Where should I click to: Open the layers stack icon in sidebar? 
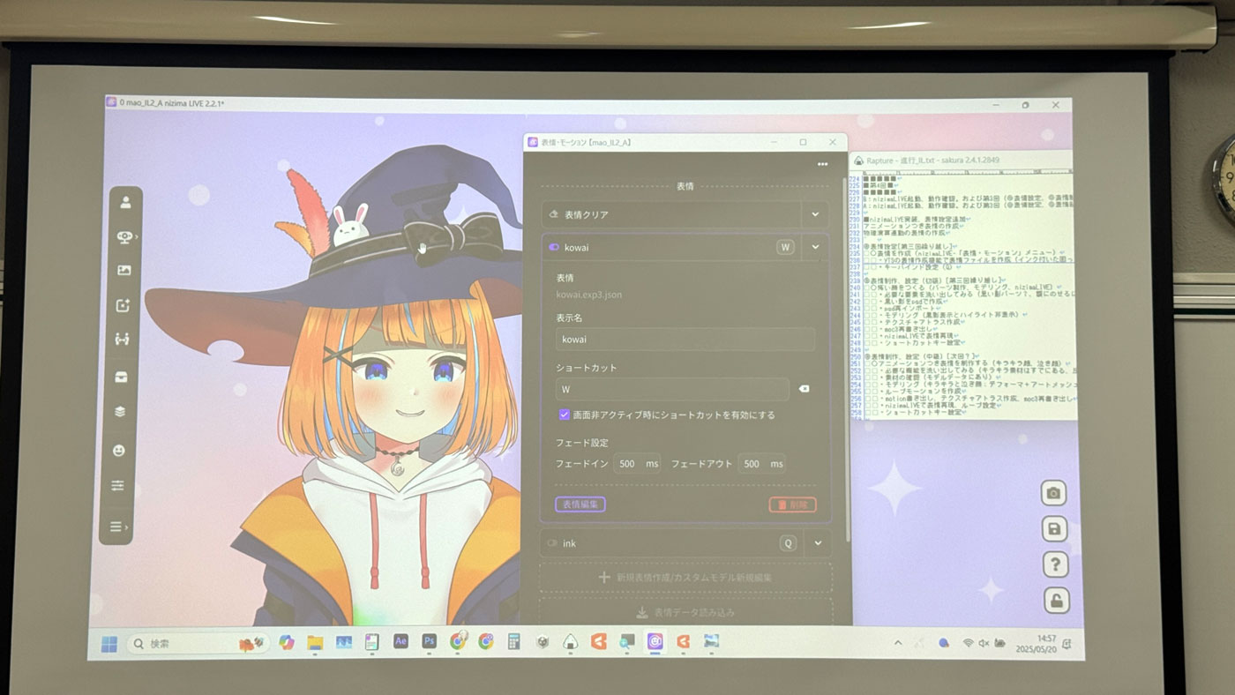tap(120, 412)
